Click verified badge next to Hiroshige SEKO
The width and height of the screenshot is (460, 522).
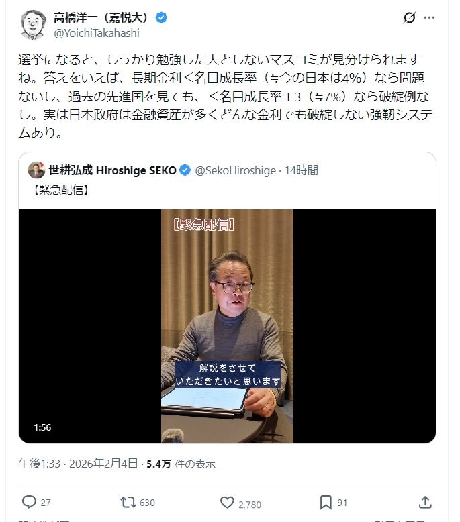[185, 170]
